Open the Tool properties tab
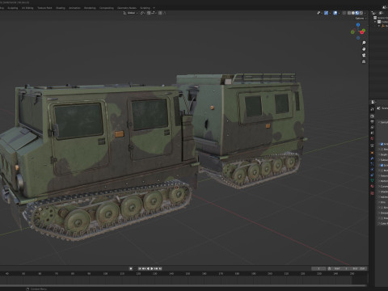 (x=372, y=109)
